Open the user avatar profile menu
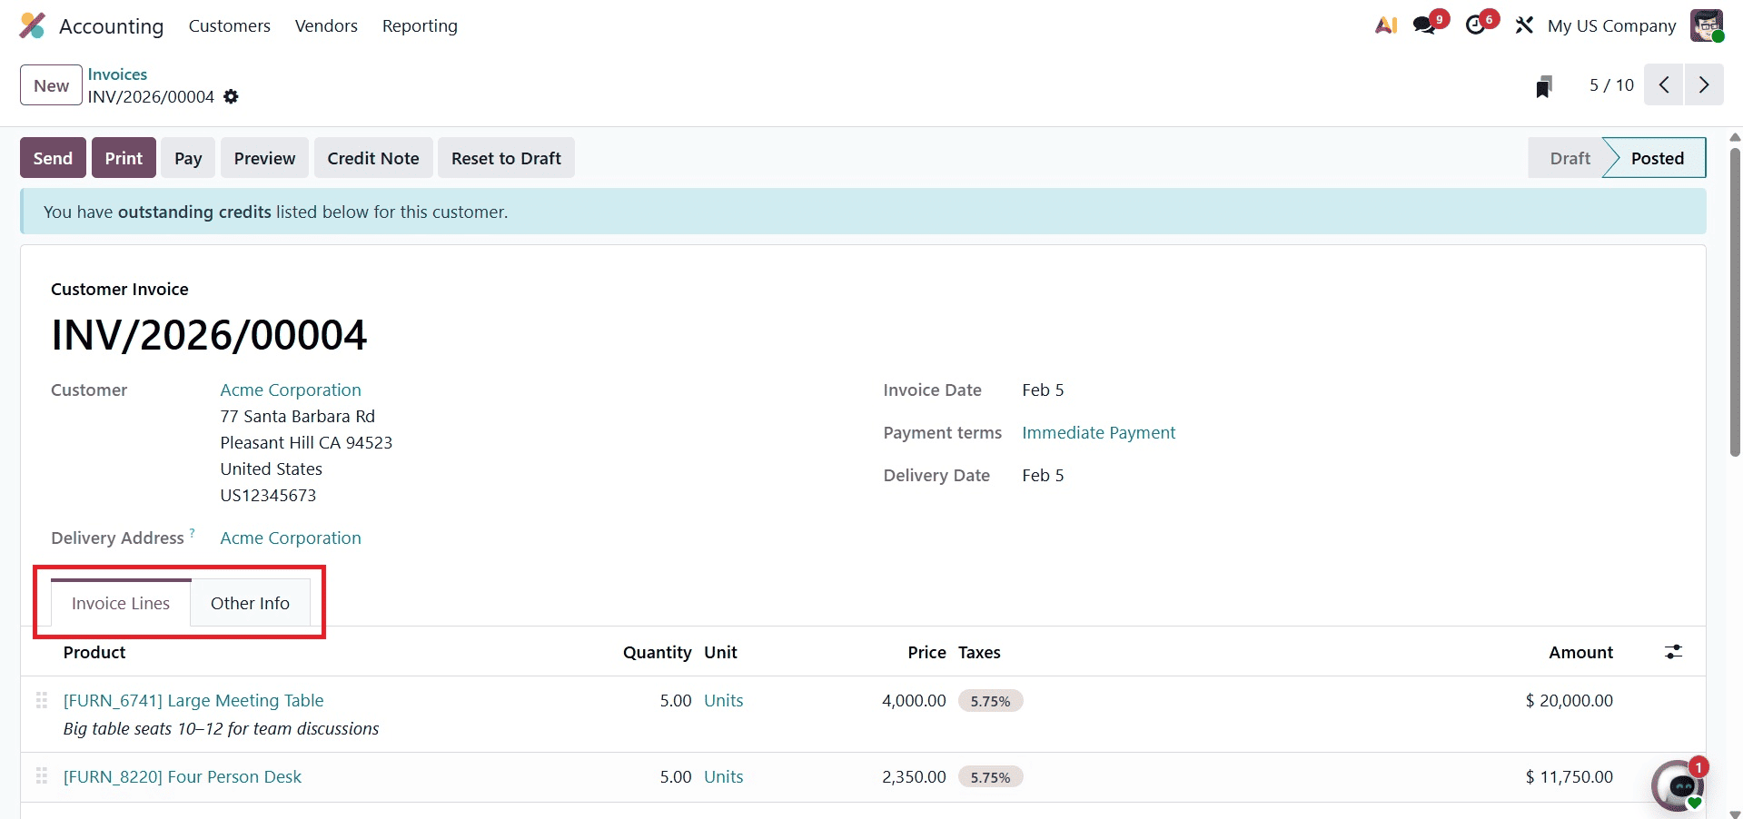This screenshot has width=1743, height=819. 1708,25
